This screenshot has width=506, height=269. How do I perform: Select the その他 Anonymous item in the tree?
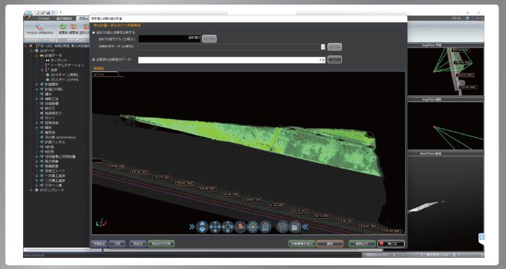[x=60, y=137]
